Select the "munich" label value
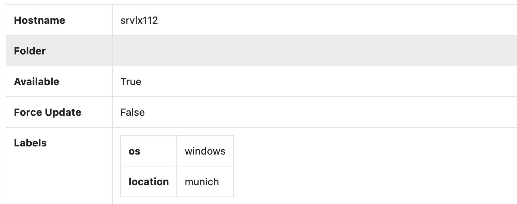Image resolution: width=517 pixels, height=204 pixels. (x=202, y=182)
